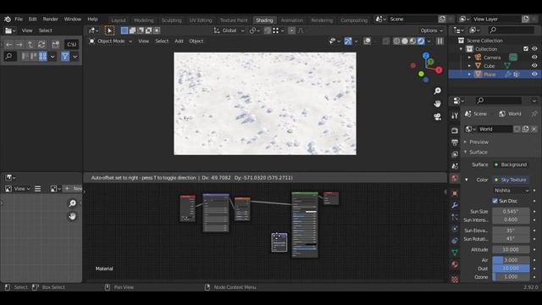Viewport: 542px width, 305px height.
Task: Toggle X-ray mode in viewport
Action: (385, 42)
